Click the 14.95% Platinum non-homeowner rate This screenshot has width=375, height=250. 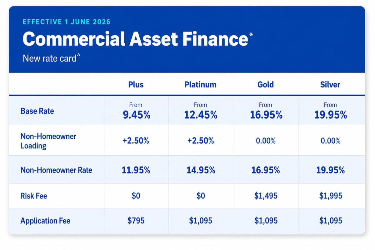(200, 170)
